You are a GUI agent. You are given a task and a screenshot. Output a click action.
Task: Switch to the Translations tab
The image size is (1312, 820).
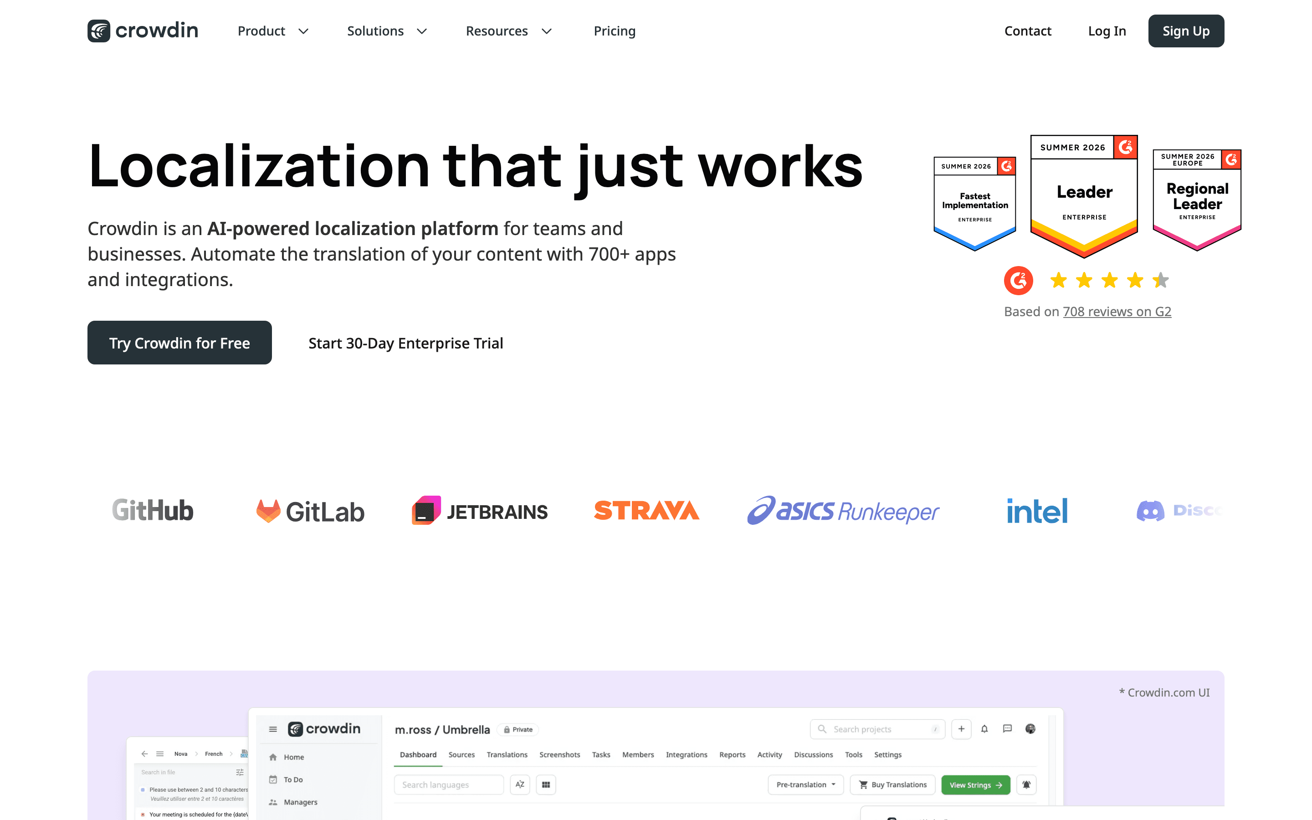[x=507, y=754]
